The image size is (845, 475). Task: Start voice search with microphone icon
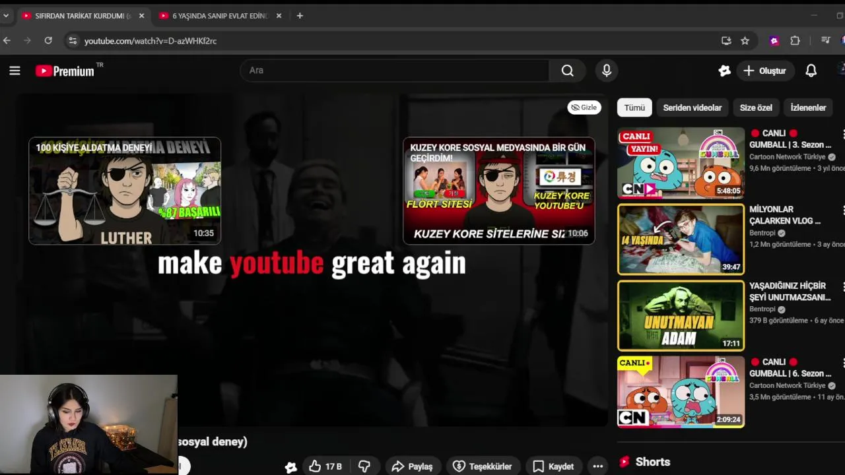point(607,71)
